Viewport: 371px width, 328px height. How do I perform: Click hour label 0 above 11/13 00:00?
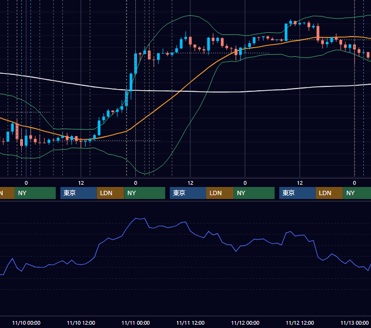[355, 183]
